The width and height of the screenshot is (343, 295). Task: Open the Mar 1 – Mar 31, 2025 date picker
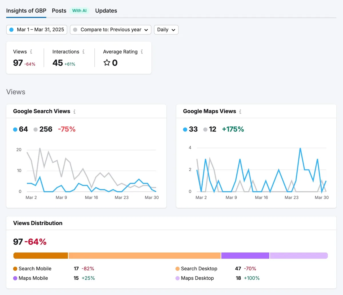[37, 30]
